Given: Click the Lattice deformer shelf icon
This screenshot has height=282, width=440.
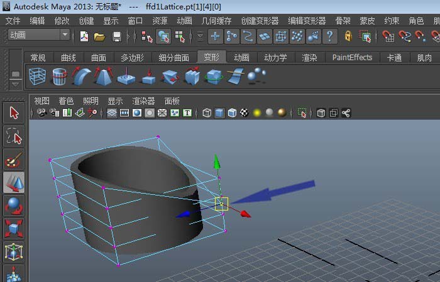Looking at the screenshot, I should (x=37, y=76).
